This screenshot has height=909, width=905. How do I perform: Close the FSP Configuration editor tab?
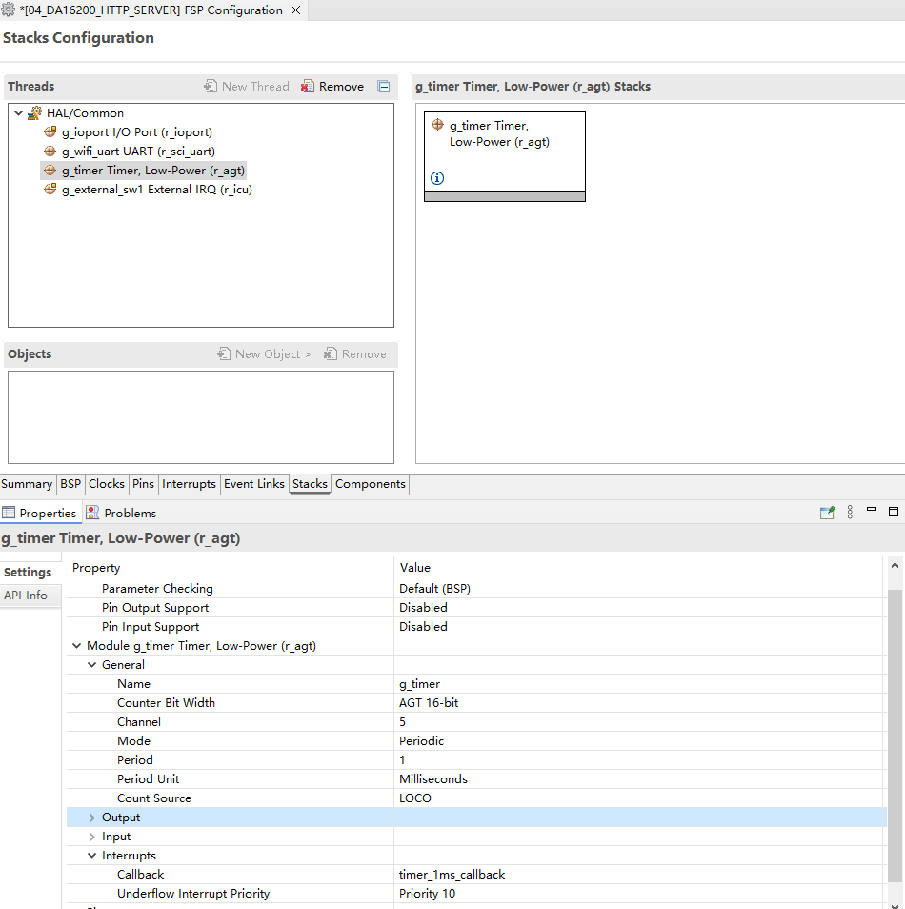point(295,10)
